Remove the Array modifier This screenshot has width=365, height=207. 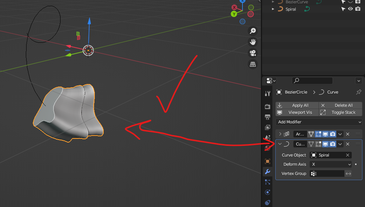(348, 134)
